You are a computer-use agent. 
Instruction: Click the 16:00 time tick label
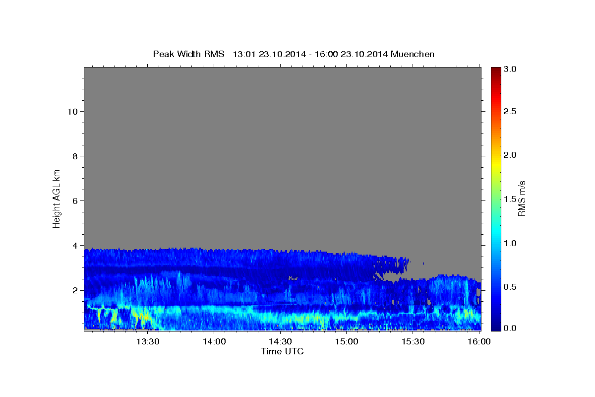(478, 341)
